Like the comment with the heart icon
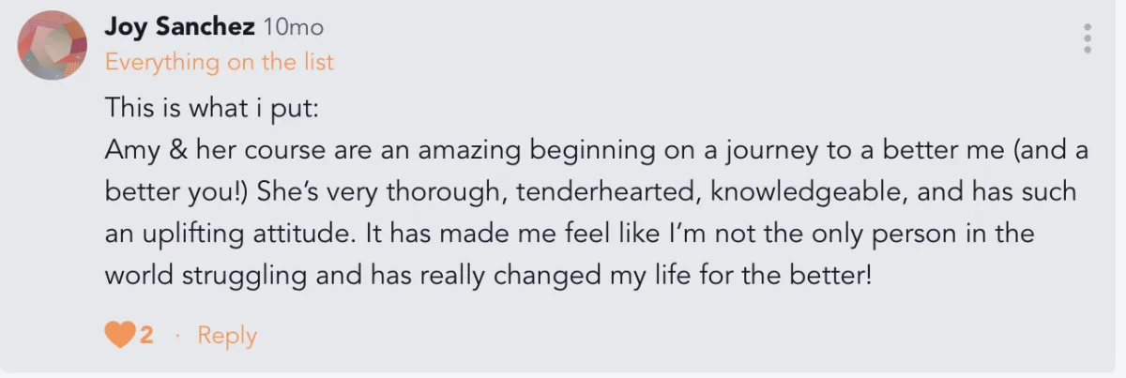The width and height of the screenshot is (1126, 378). tap(119, 335)
